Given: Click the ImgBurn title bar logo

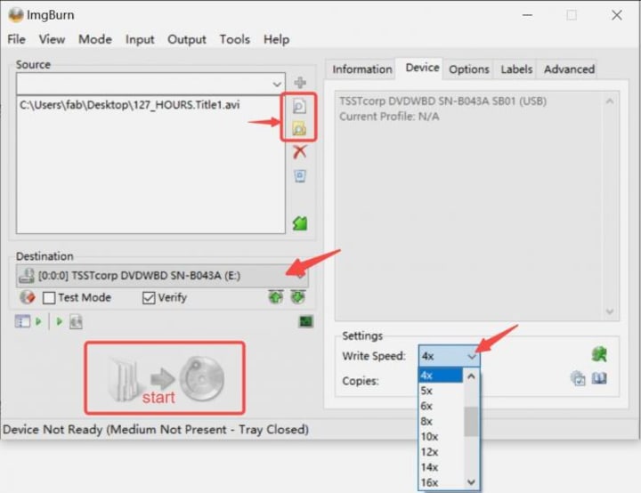Looking at the screenshot, I should tap(16, 15).
